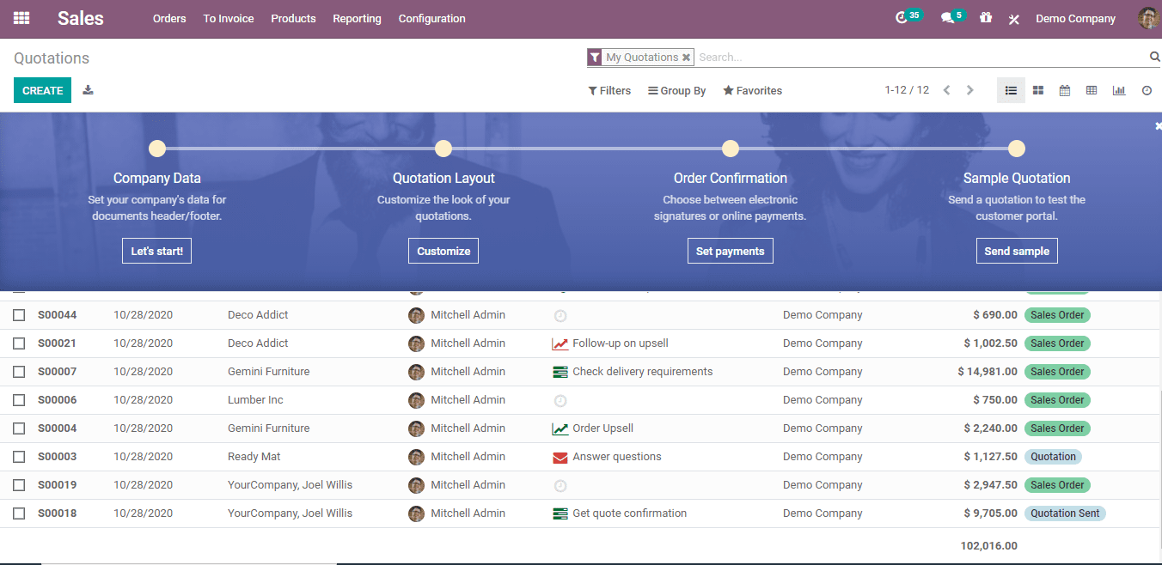Check the box beside S00018
The width and height of the screenshot is (1162, 565).
coord(19,513)
